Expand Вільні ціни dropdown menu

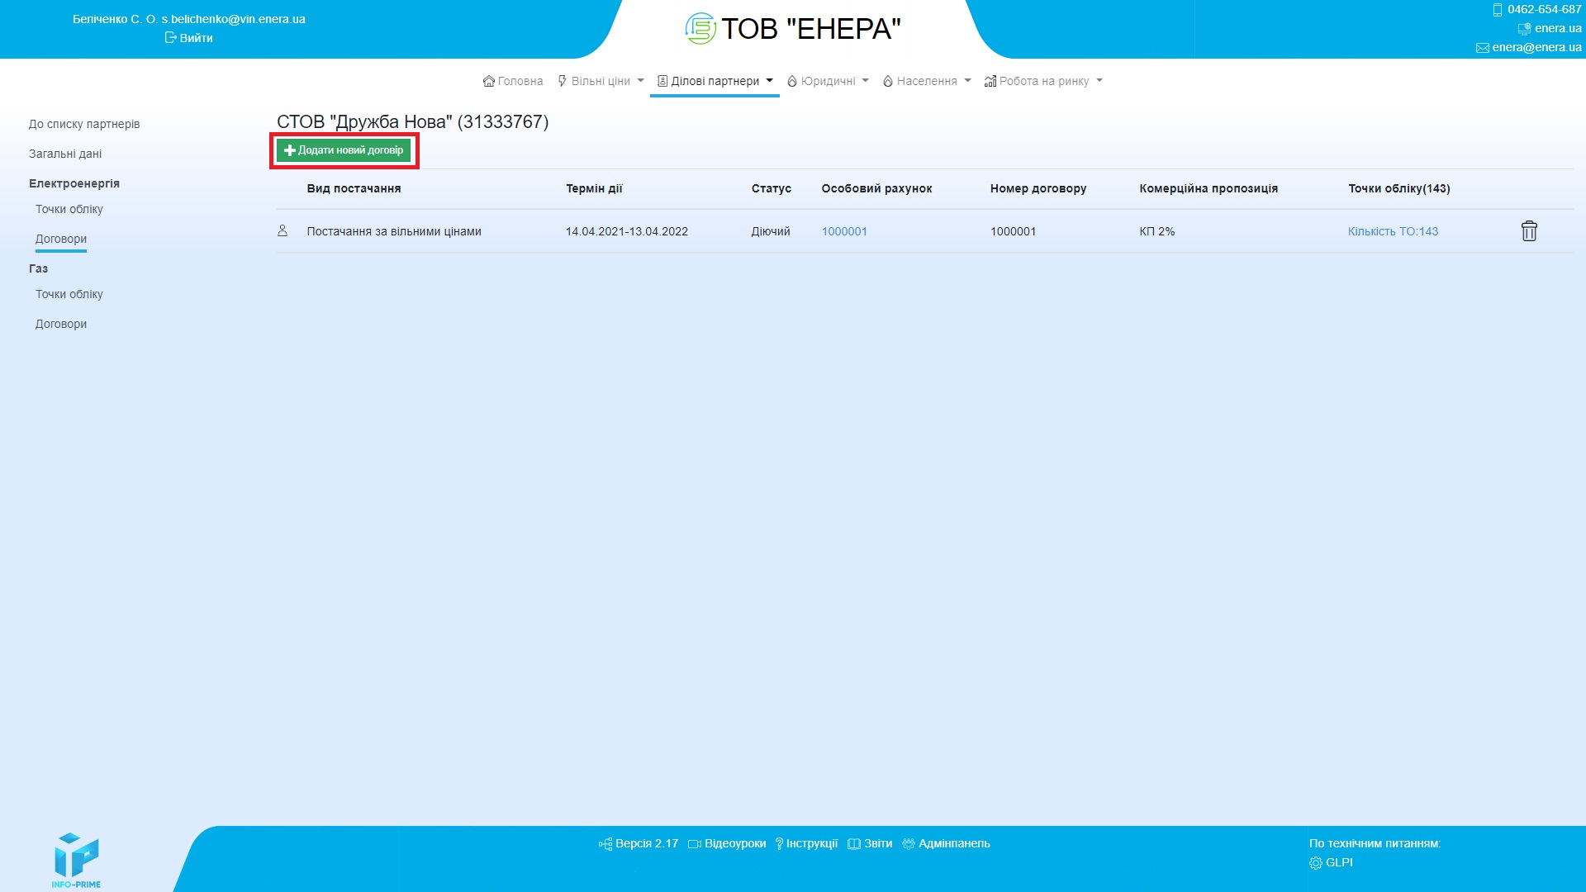(x=601, y=81)
